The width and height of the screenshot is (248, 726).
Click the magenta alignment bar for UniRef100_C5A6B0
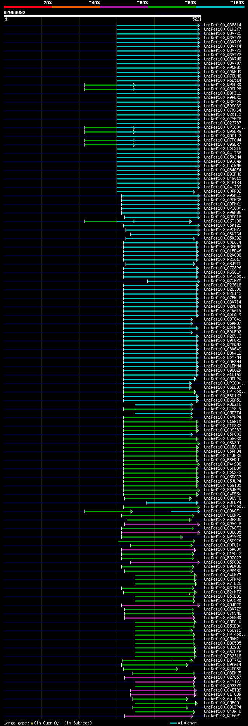pyautogui.click(x=159, y=550)
